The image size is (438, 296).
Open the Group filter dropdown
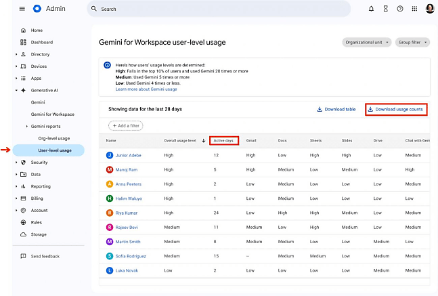(x=412, y=42)
